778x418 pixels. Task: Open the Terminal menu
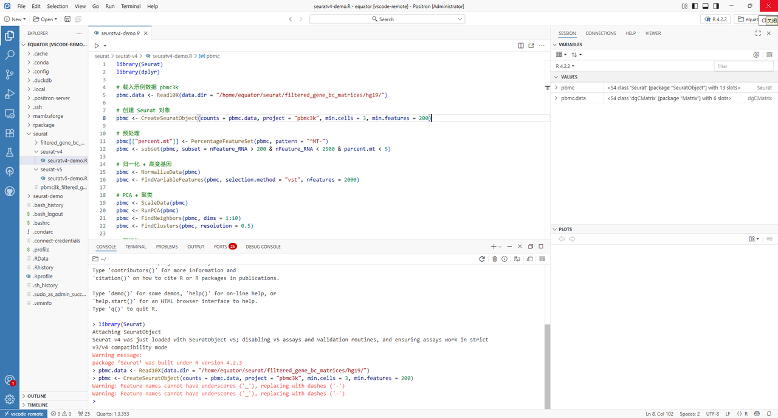click(x=131, y=6)
